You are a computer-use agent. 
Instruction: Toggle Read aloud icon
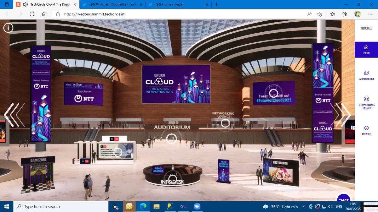[309, 14]
